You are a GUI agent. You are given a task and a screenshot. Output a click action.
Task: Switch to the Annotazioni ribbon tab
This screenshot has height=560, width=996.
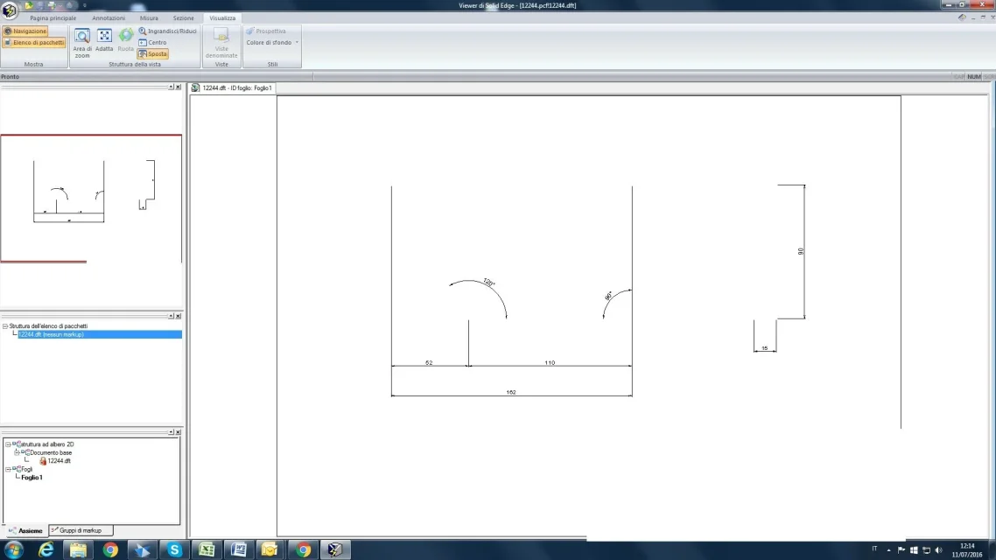pyautogui.click(x=109, y=17)
